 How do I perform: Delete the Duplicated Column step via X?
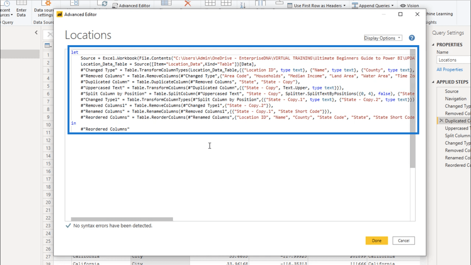[x=441, y=121]
